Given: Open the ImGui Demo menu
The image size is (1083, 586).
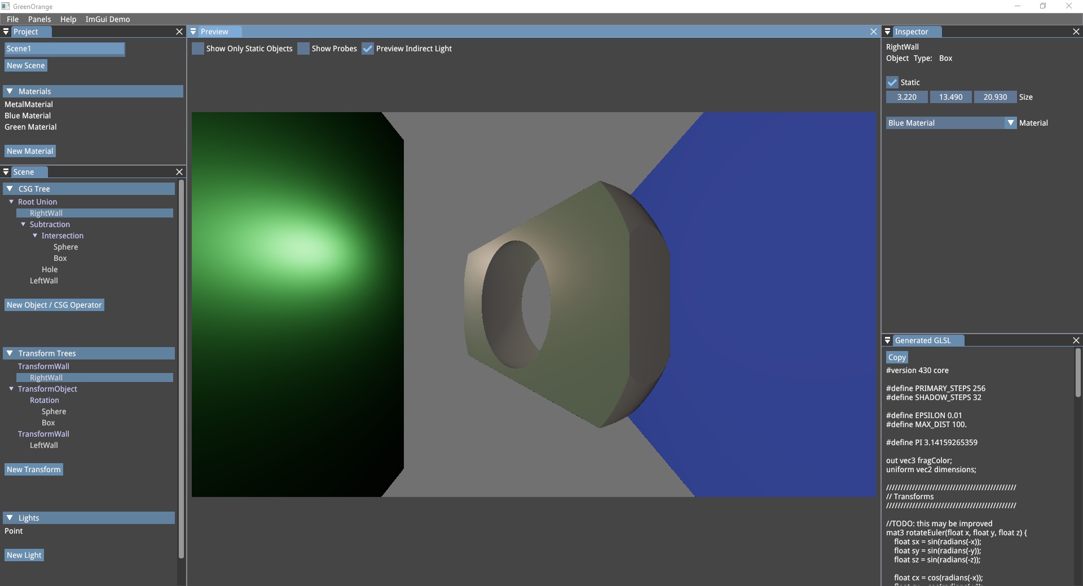Looking at the screenshot, I should pyautogui.click(x=107, y=19).
